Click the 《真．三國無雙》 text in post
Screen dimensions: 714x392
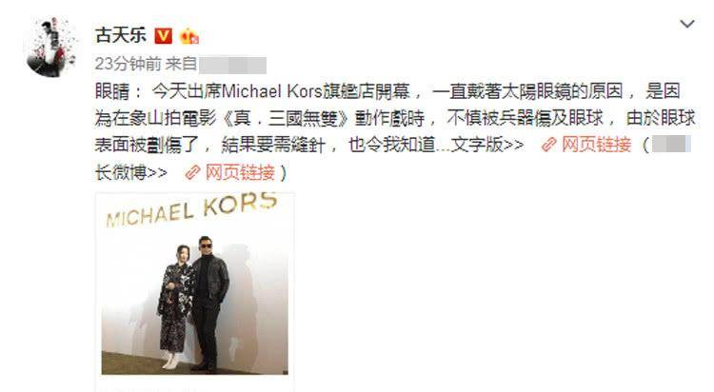pyautogui.click(x=286, y=118)
